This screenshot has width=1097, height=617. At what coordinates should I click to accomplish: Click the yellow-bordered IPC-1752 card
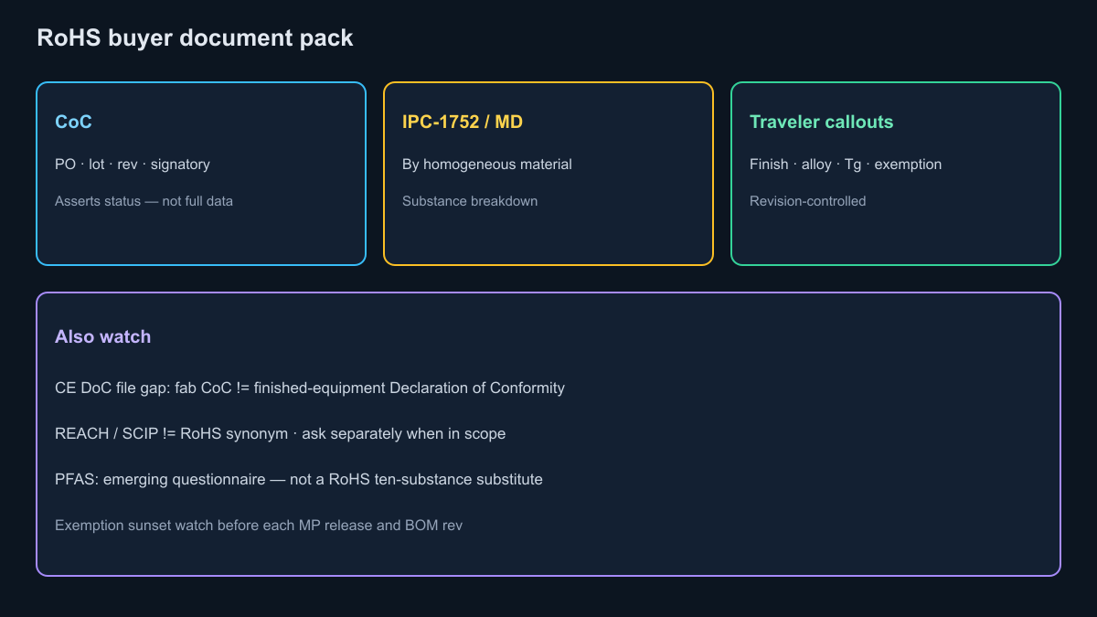pos(548,174)
